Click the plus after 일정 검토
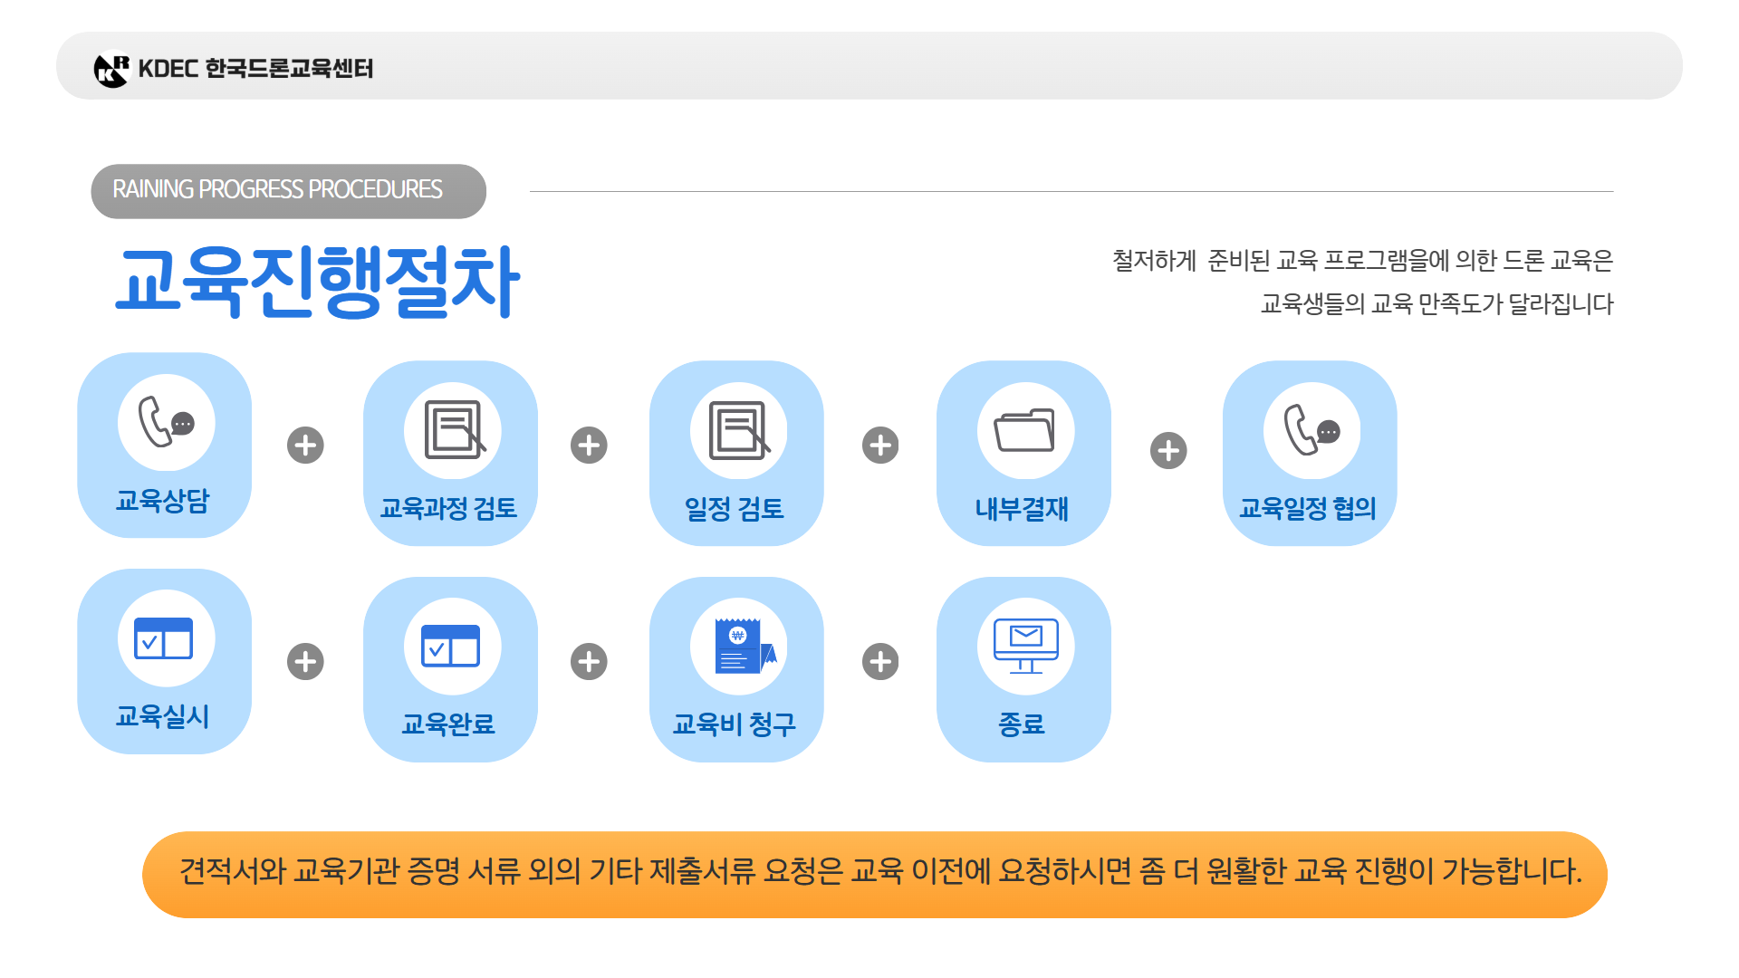The width and height of the screenshot is (1739, 978). pos(879,444)
